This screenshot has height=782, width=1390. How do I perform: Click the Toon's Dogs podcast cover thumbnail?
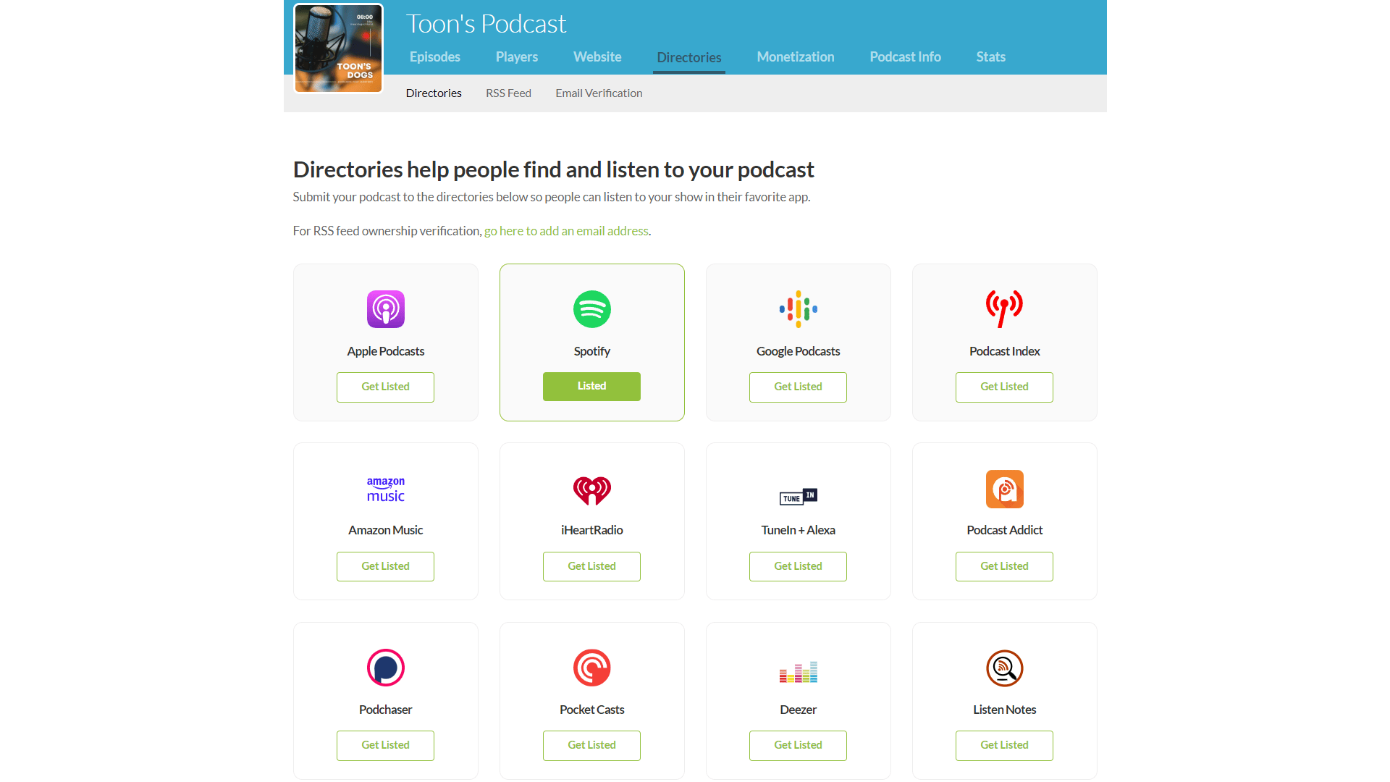coord(338,49)
